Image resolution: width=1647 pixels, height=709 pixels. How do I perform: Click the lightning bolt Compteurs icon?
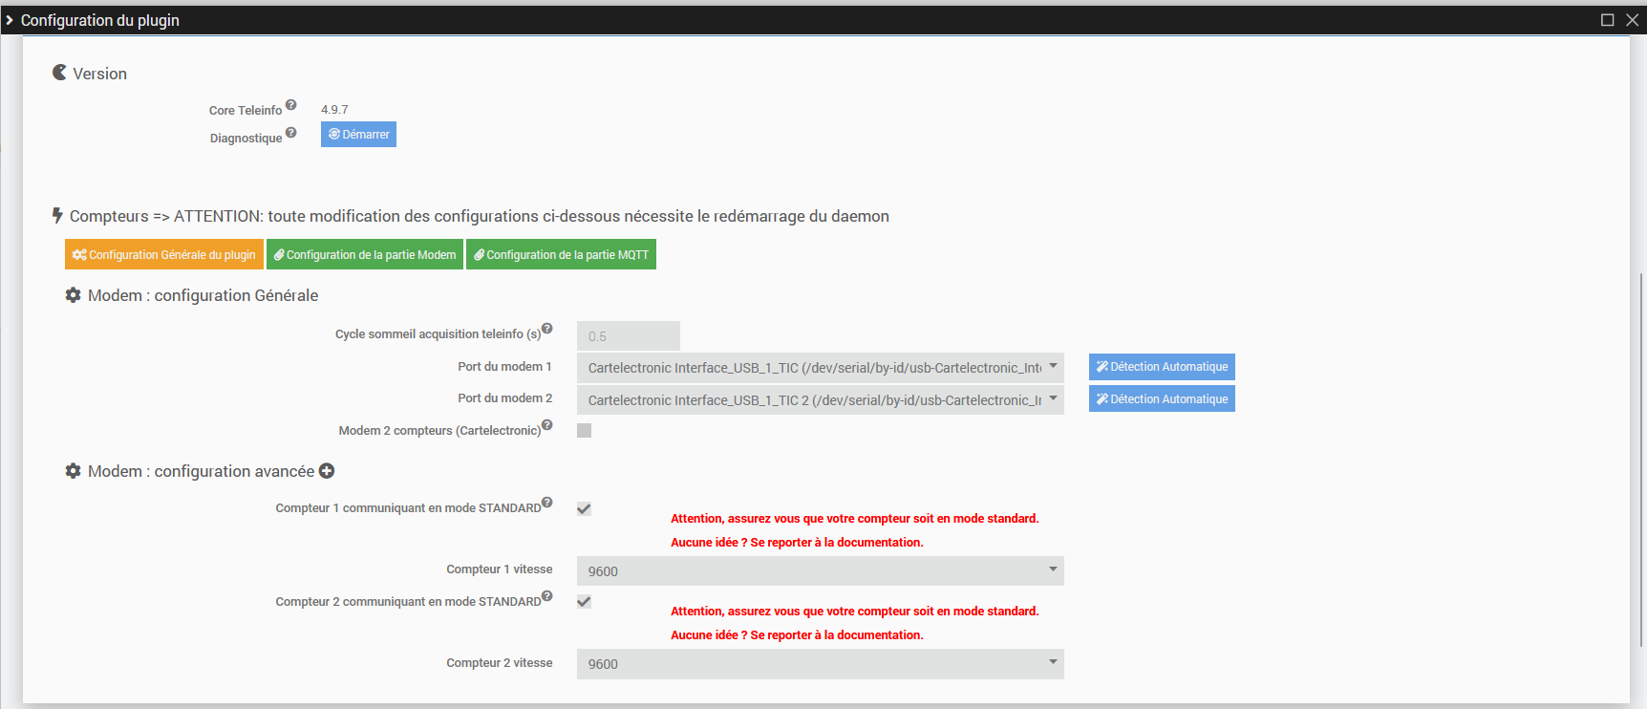pos(57,216)
